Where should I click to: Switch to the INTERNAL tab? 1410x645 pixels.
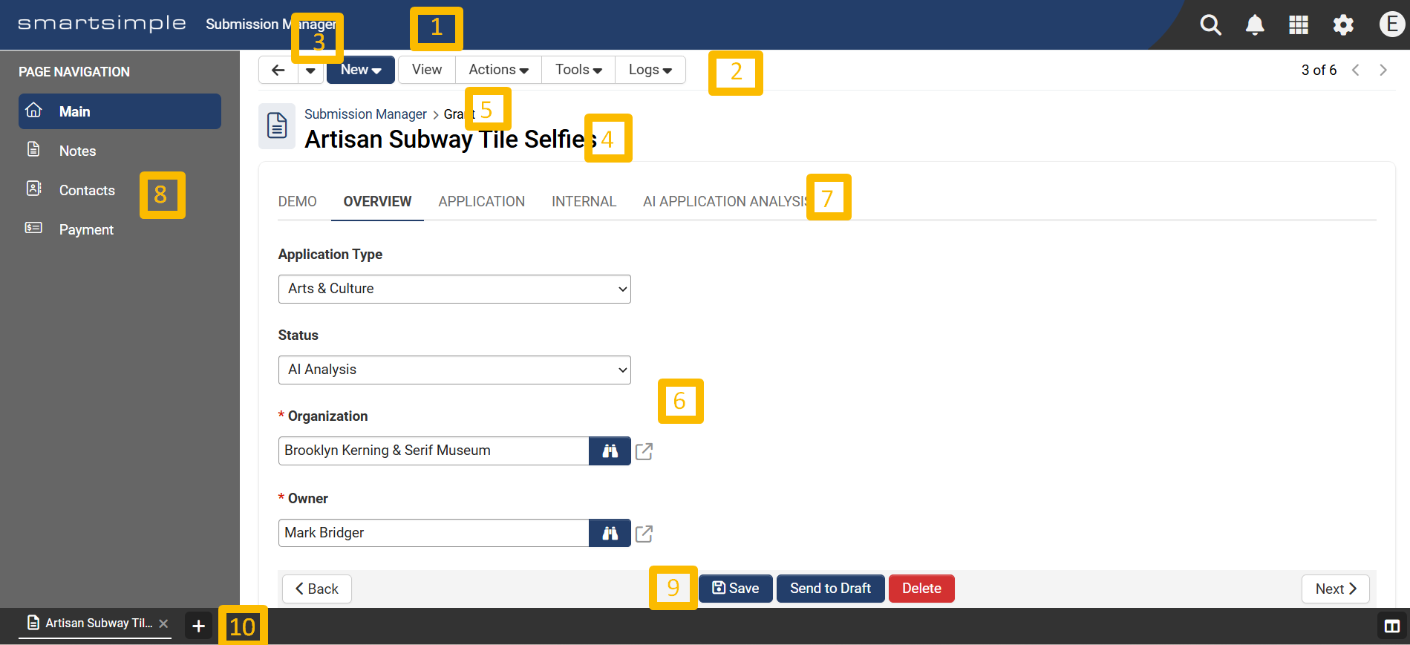(584, 202)
